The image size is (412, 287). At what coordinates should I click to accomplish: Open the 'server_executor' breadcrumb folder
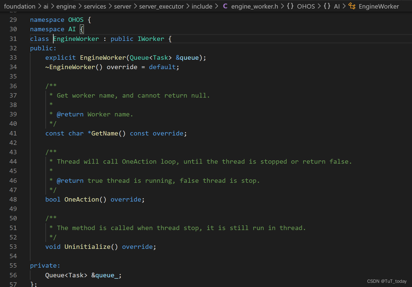click(161, 6)
